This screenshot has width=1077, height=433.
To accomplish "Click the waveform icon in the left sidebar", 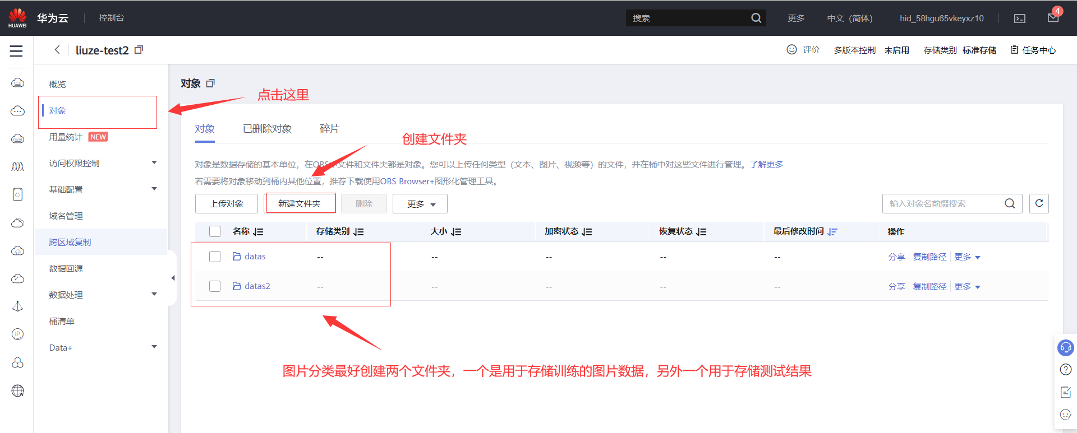I will pyautogui.click(x=17, y=166).
